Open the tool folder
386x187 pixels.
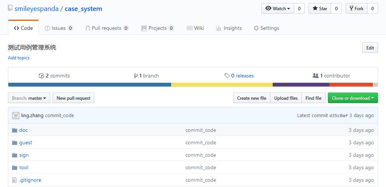pos(24,167)
